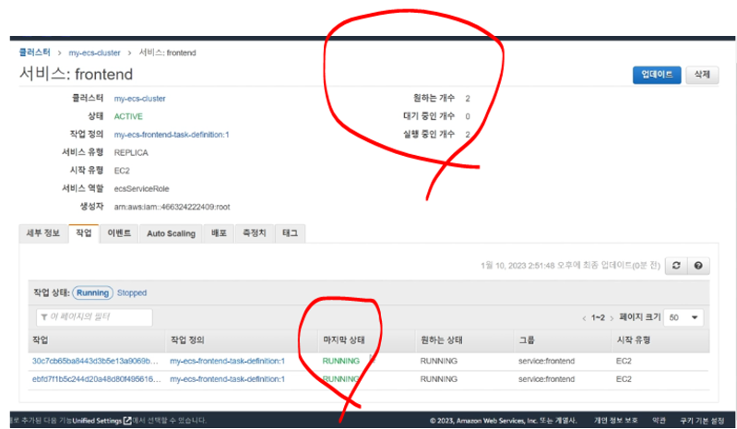
Task: Click the 삭제 button
Action: (702, 75)
